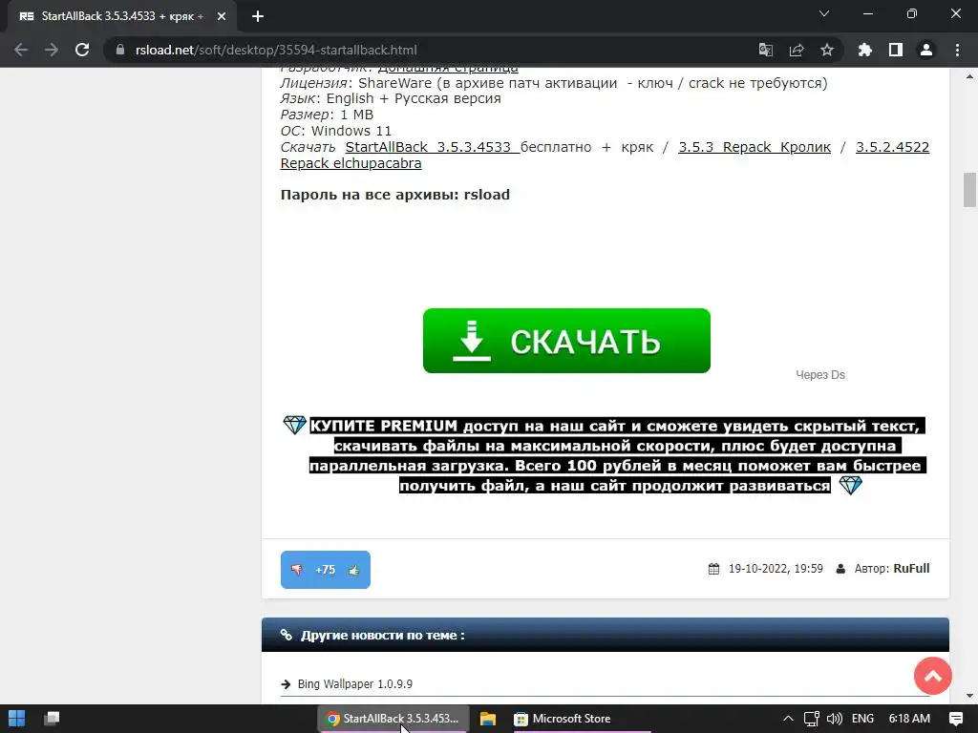
Task: Click the date 19-10-2022, 19:59
Action: click(x=776, y=569)
